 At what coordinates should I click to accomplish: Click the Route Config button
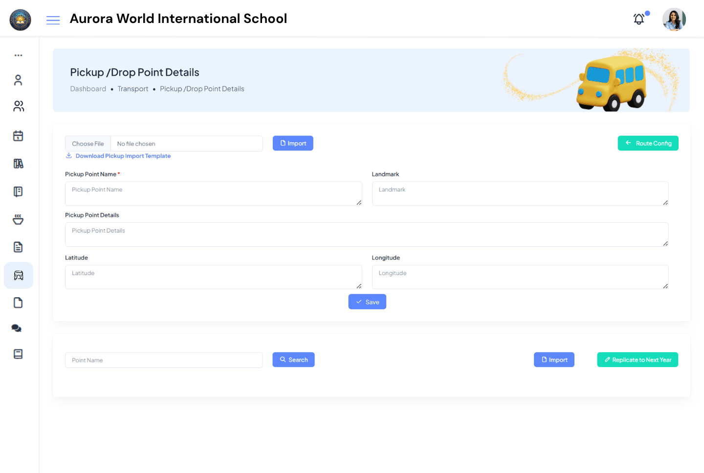pyautogui.click(x=648, y=143)
